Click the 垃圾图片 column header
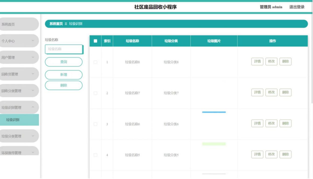 click(214, 41)
